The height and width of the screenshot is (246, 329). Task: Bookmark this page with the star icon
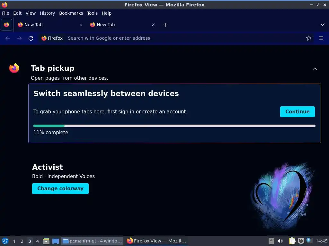pyautogui.click(x=309, y=38)
